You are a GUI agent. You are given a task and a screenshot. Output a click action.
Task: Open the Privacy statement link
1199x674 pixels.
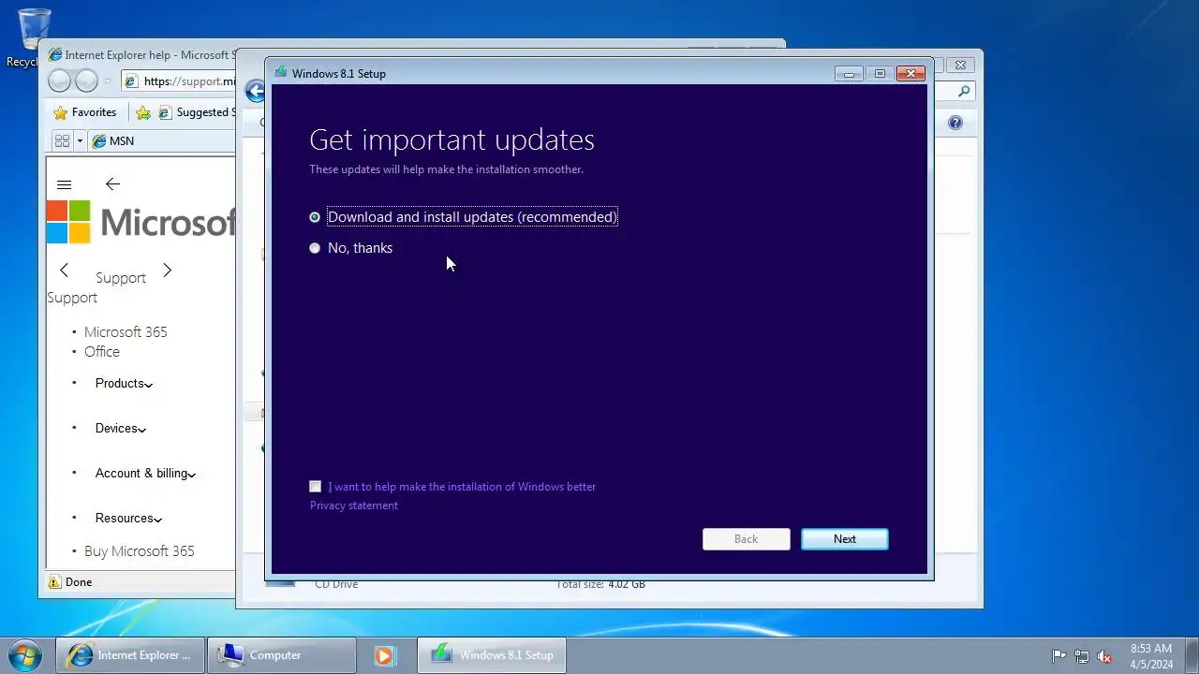click(354, 505)
